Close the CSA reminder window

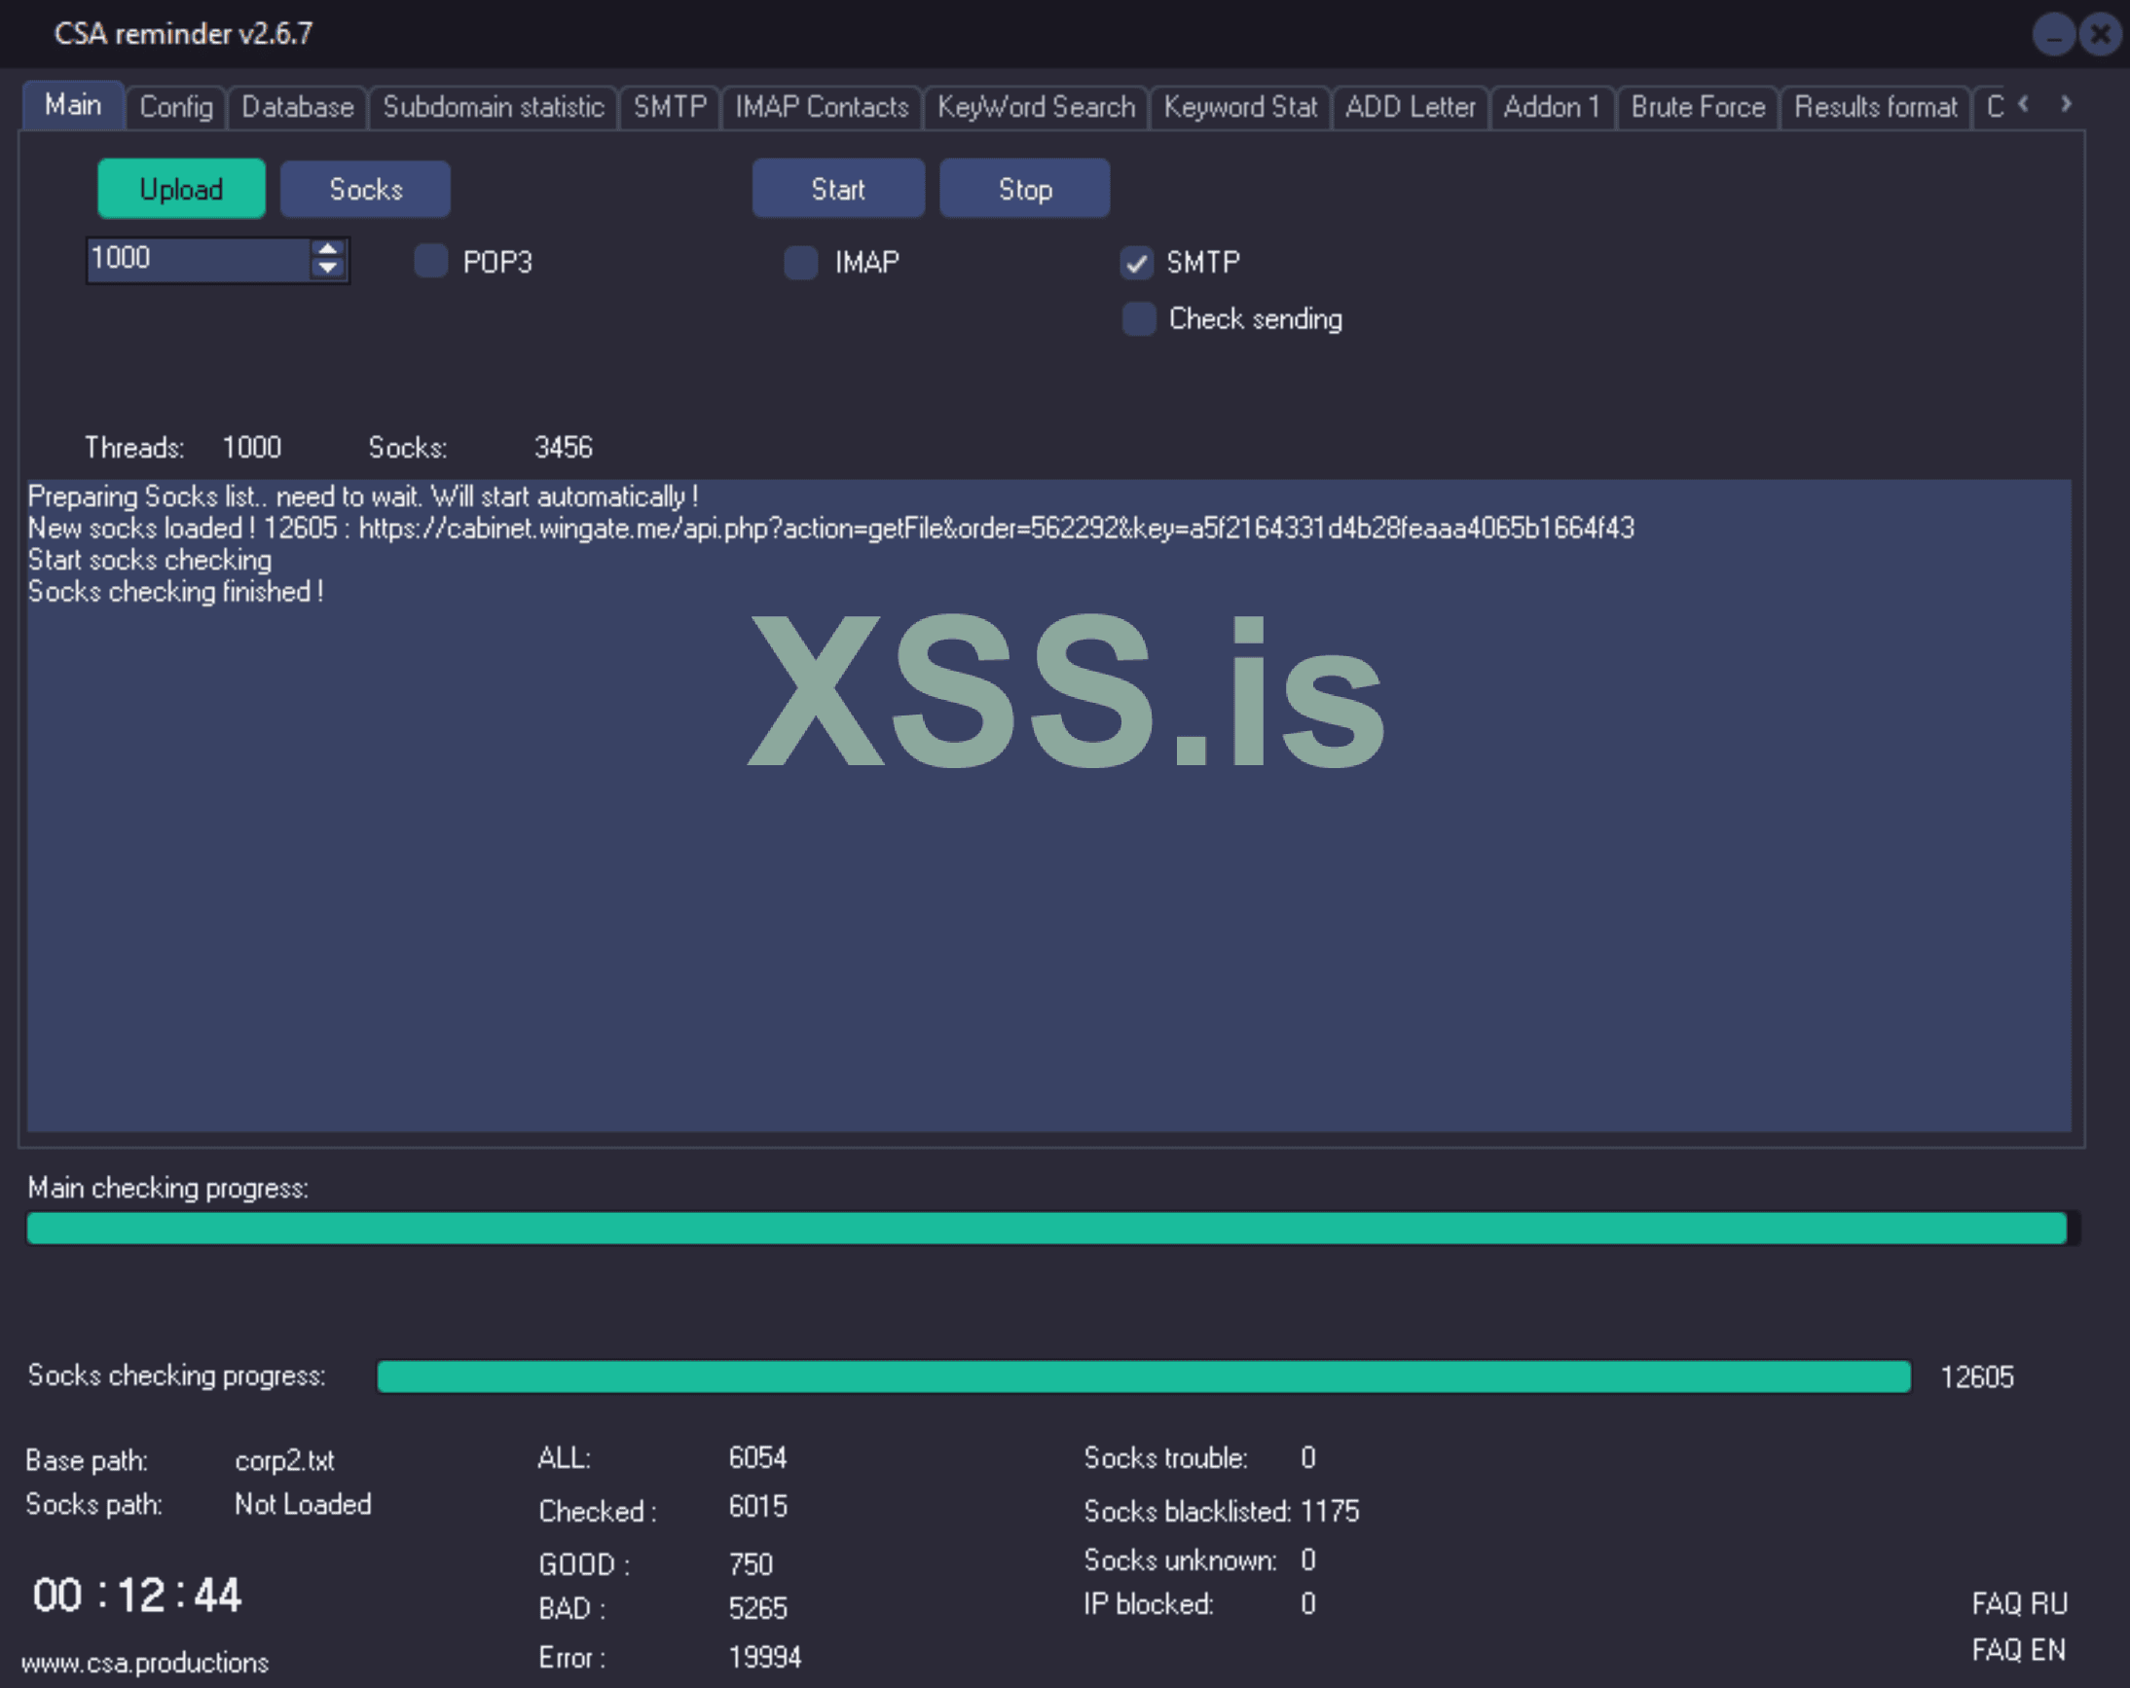[x=2101, y=36]
